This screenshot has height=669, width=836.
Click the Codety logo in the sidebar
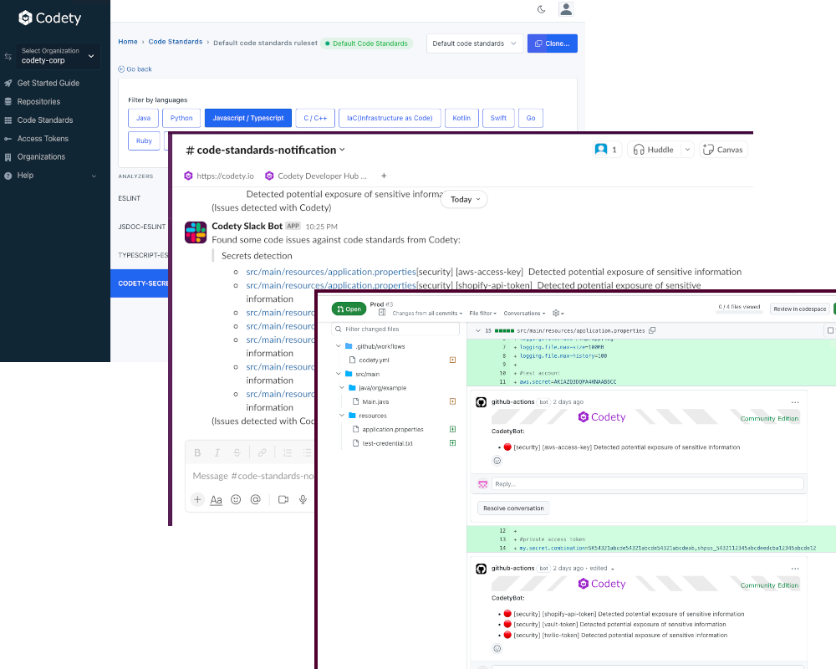click(50, 18)
